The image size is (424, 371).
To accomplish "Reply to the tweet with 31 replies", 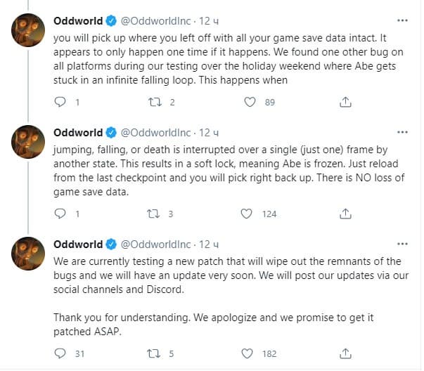I will click(x=60, y=353).
